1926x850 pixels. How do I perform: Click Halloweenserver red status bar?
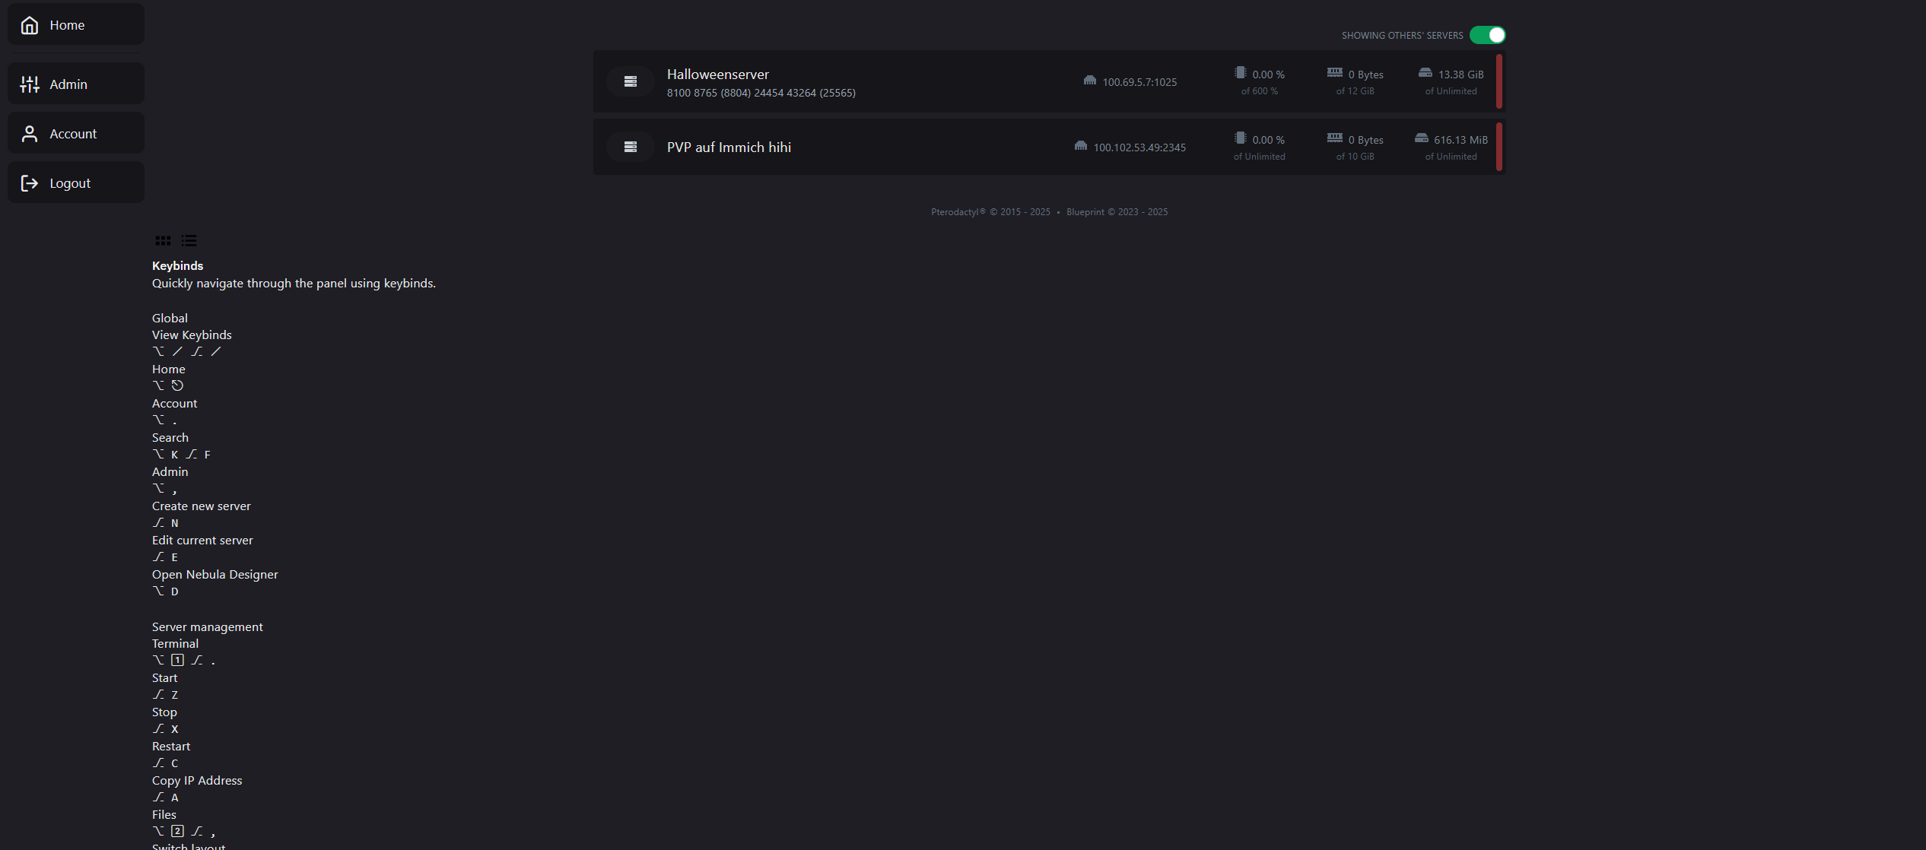click(1499, 81)
